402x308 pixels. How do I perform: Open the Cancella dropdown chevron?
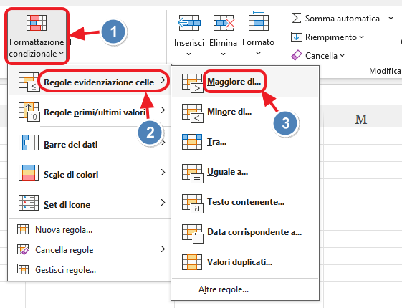pos(343,55)
